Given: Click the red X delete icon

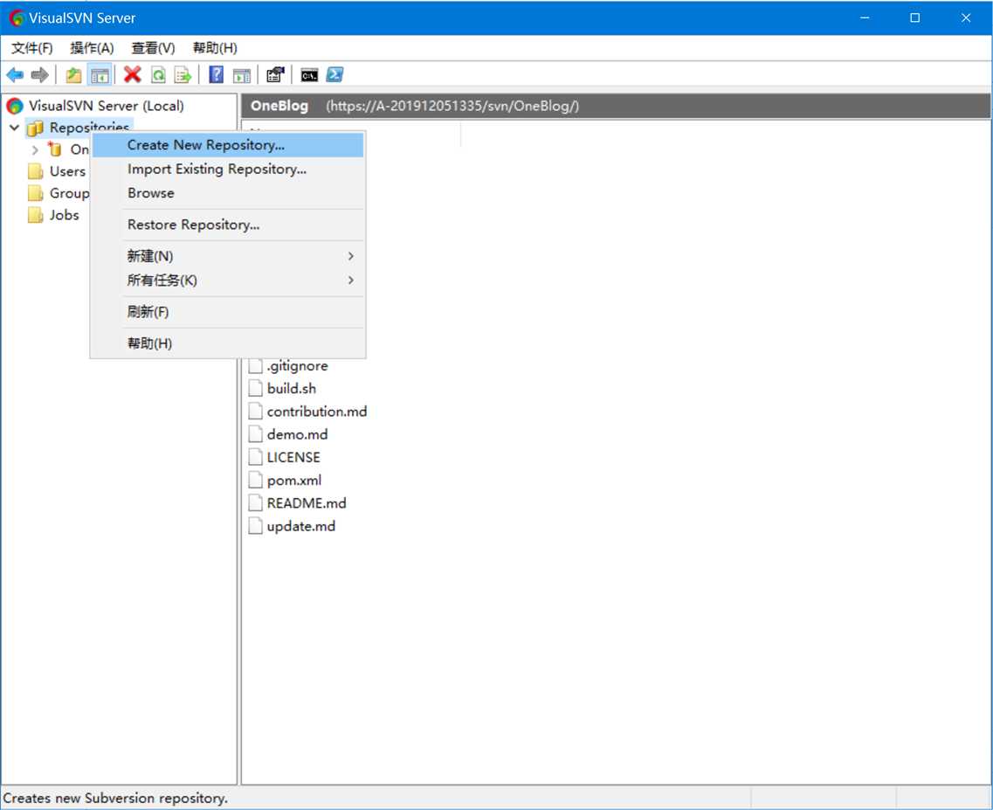Looking at the screenshot, I should pyautogui.click(x=133, y=75).
